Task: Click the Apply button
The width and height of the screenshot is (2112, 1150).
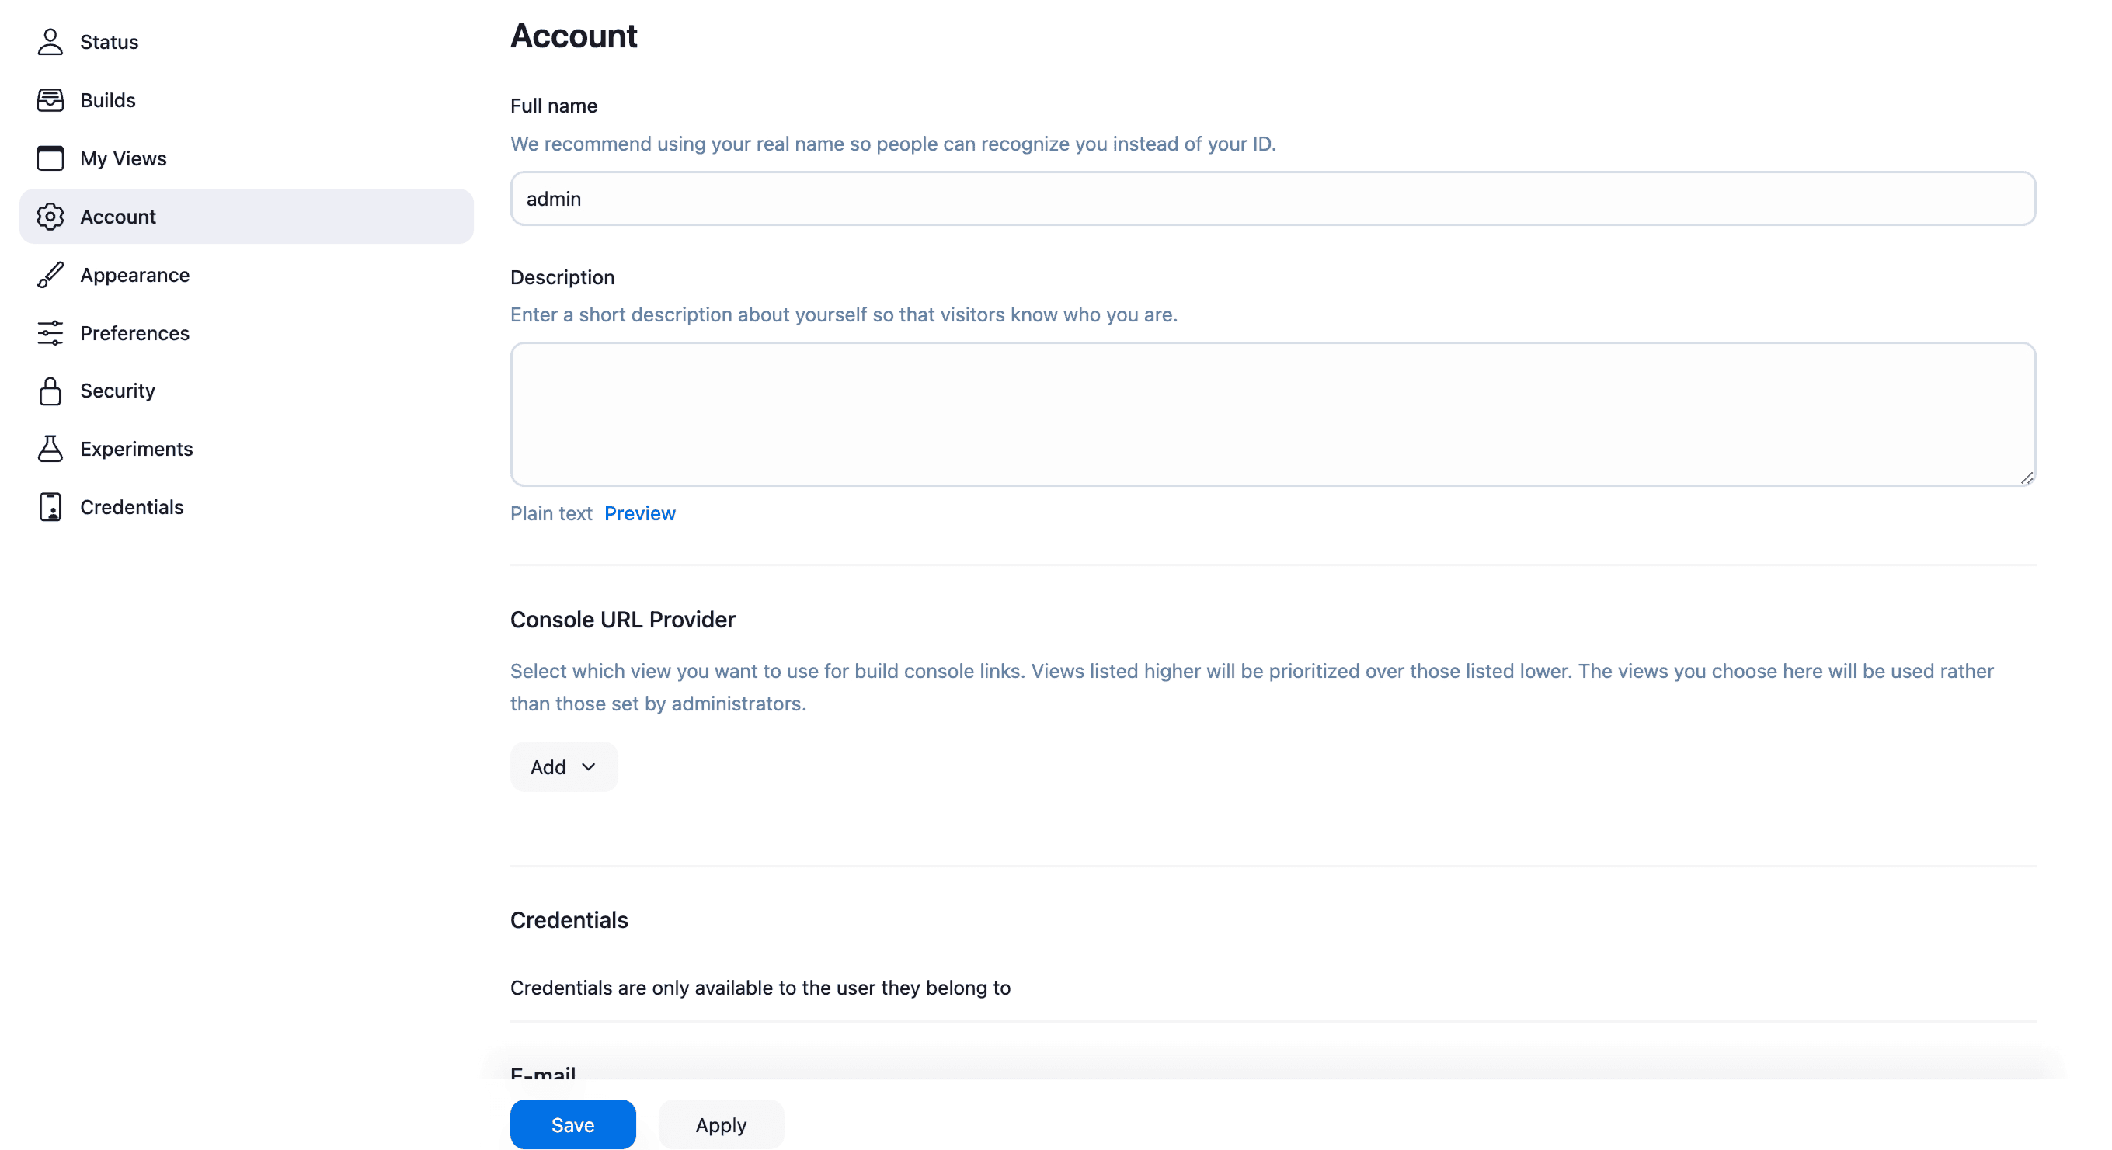Action: tap(721, 1124)
